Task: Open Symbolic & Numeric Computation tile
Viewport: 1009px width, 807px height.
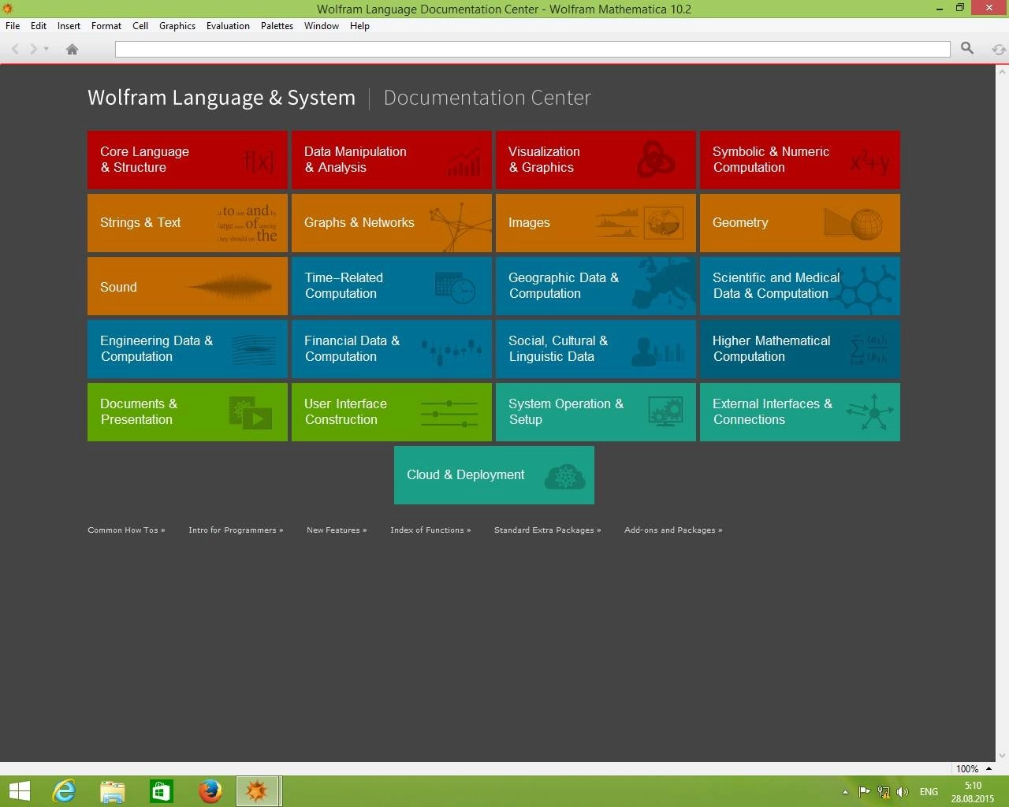Action: click(800, 160)
